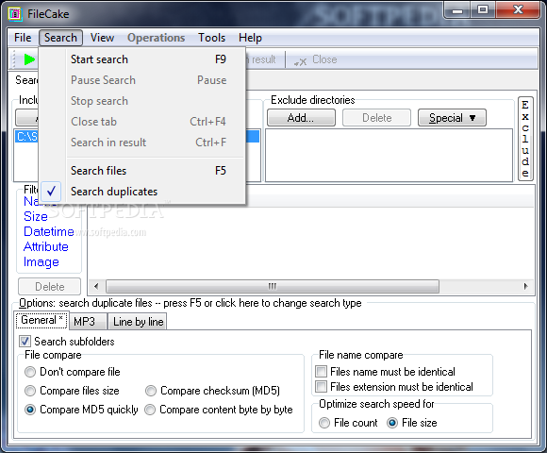This screenshot has height=453, width=547.
Task: Choose Pause Search menu entry
Action: (142, 80)
